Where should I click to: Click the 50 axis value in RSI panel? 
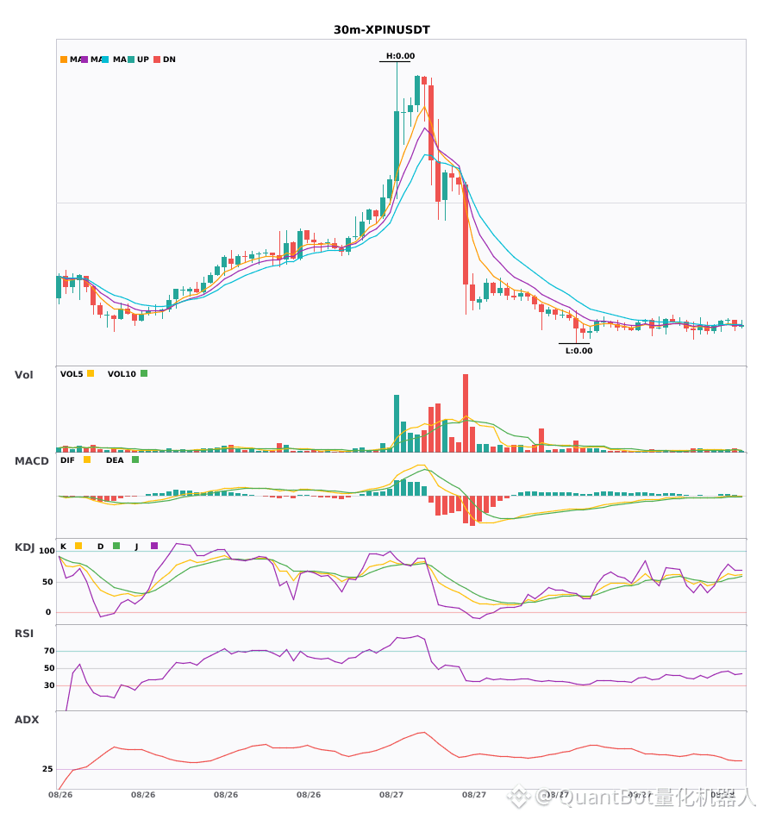pyautogui.click(x=49, y=668)
